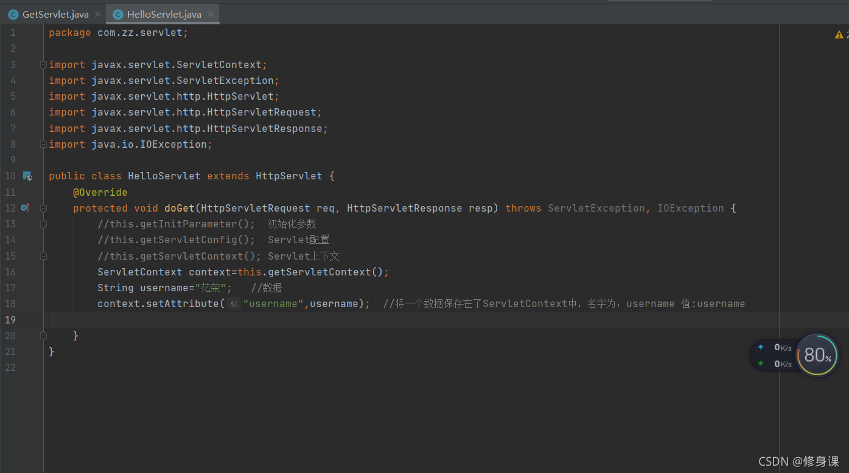Screen dimensions: 849x473
Task: Click the 80% memory usage circular indicator
Action: pos(817,355)
